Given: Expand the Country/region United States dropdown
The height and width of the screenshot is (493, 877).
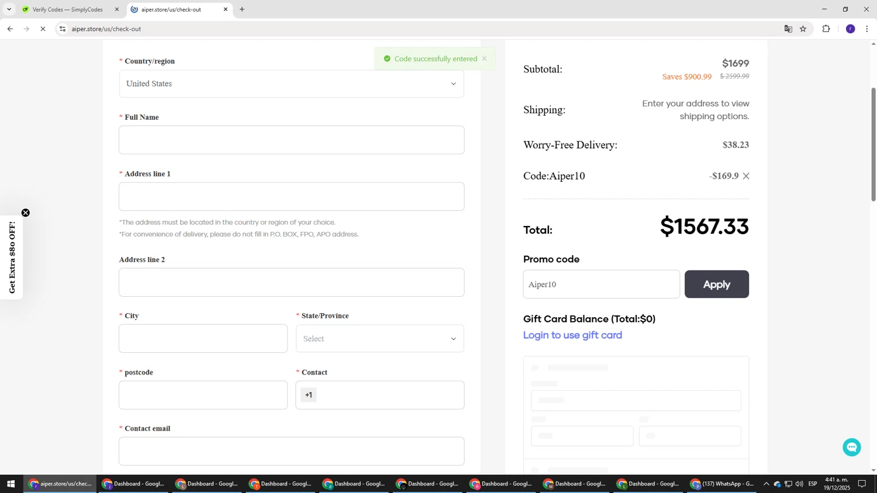Looking at the screenshot, I should pos(291,84).
